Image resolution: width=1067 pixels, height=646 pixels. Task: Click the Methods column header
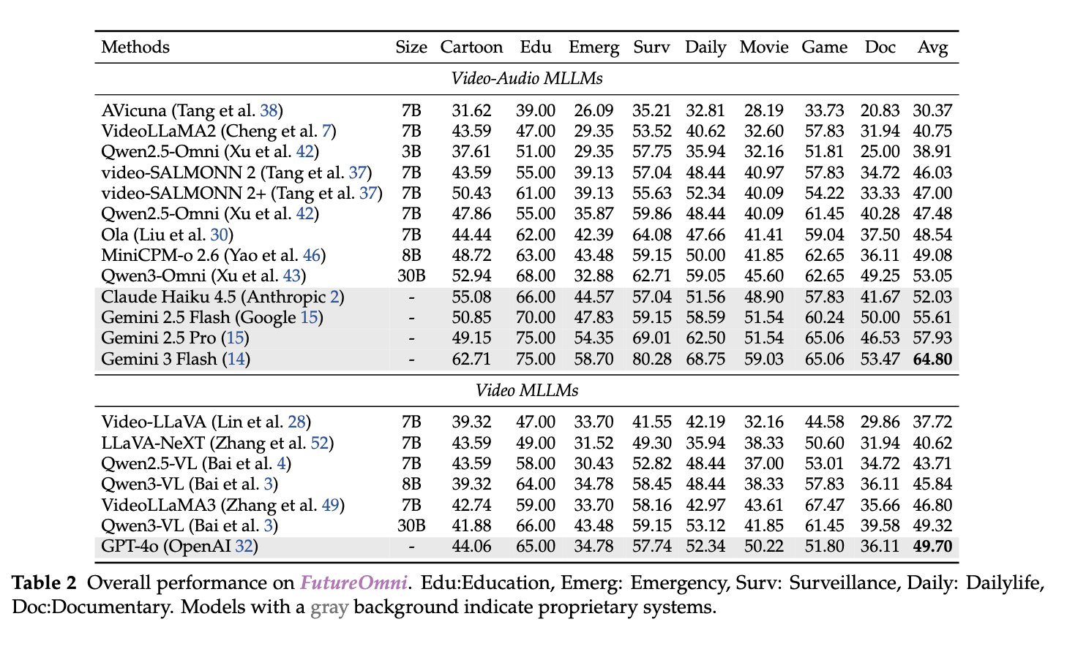(x=135, y=47)
